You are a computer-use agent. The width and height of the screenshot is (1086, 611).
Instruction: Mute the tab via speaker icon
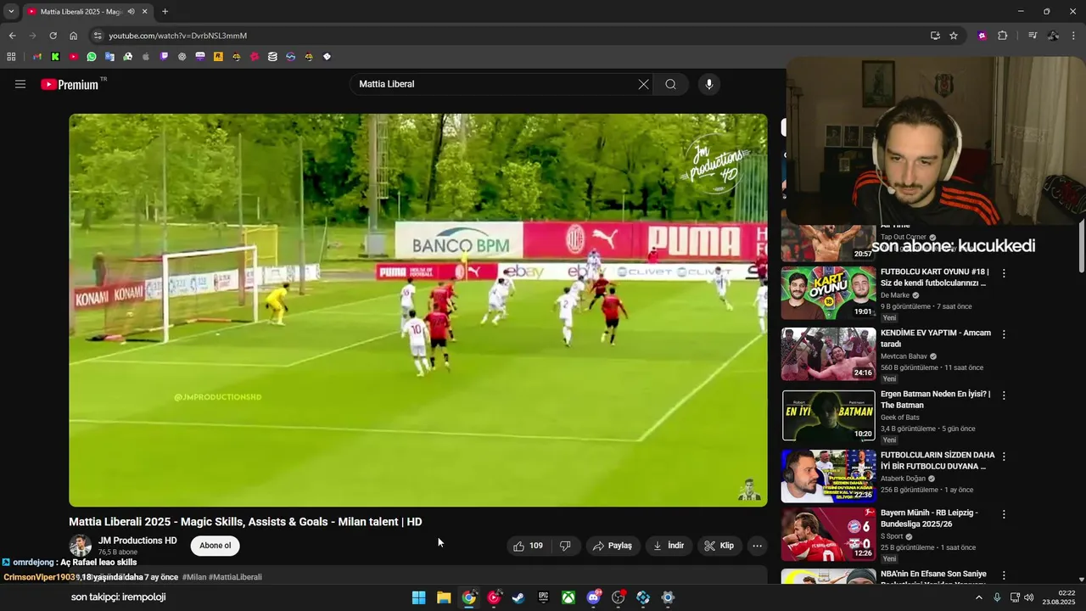point(132,12)
